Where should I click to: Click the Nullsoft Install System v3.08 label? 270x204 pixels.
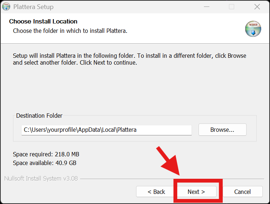point(41,178)
